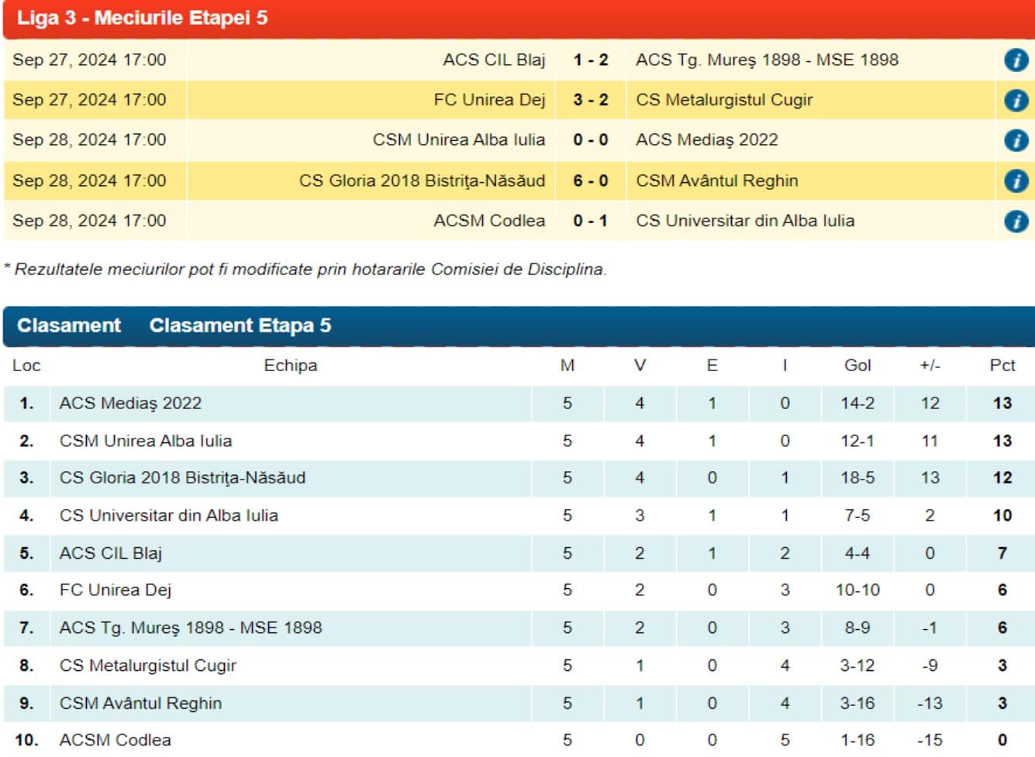Click the 6 - 0 match score

(x=591, y=181)
